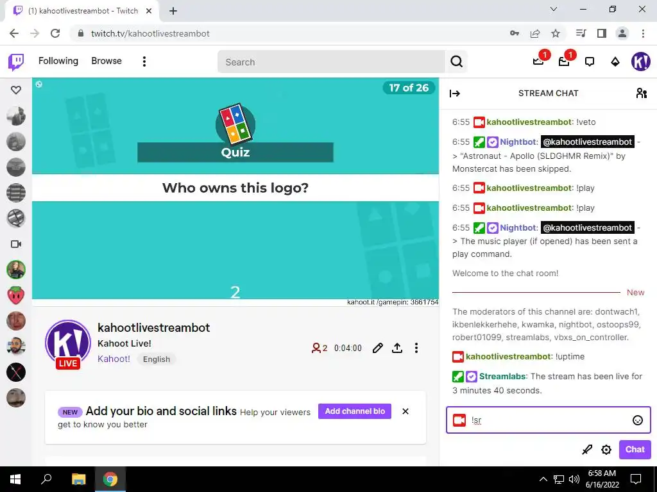
Task: Reload the Twitch page
Action: tap(55, 33)
